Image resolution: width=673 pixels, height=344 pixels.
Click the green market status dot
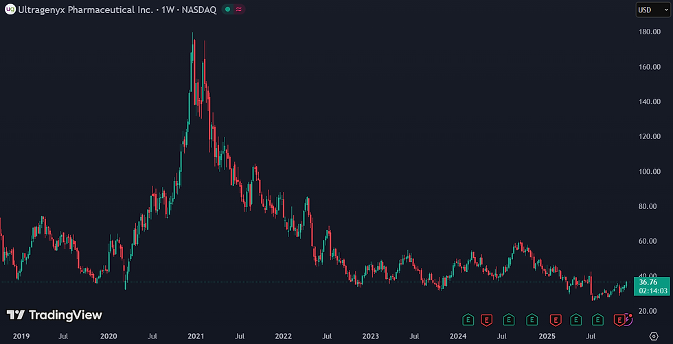coord(227,10)
